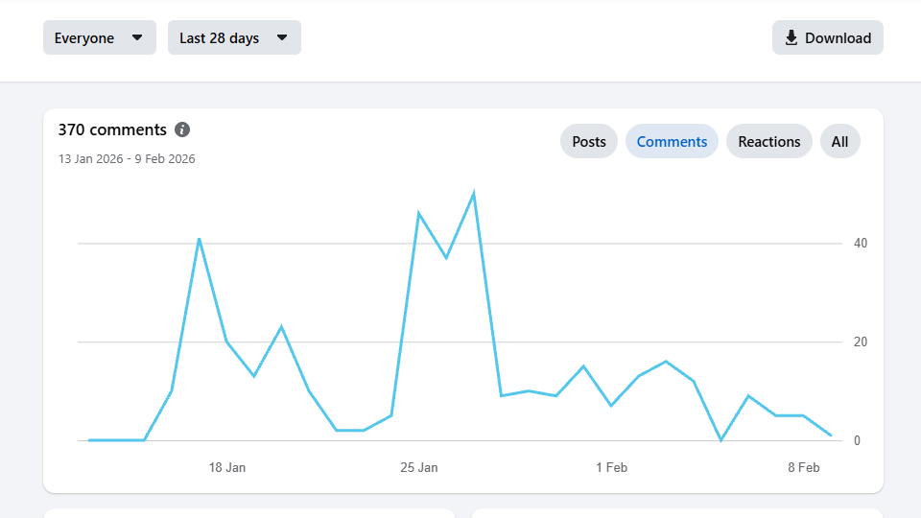
Task: Click the caret arrow on Last 28 days
Action: pos(282,38)
